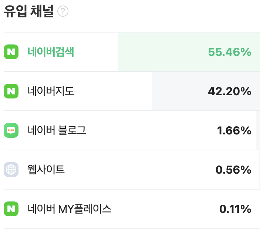This screenshot has height=234, width=270.
Task: Click the 0.56% percentage value
Action: click(233, 170)
